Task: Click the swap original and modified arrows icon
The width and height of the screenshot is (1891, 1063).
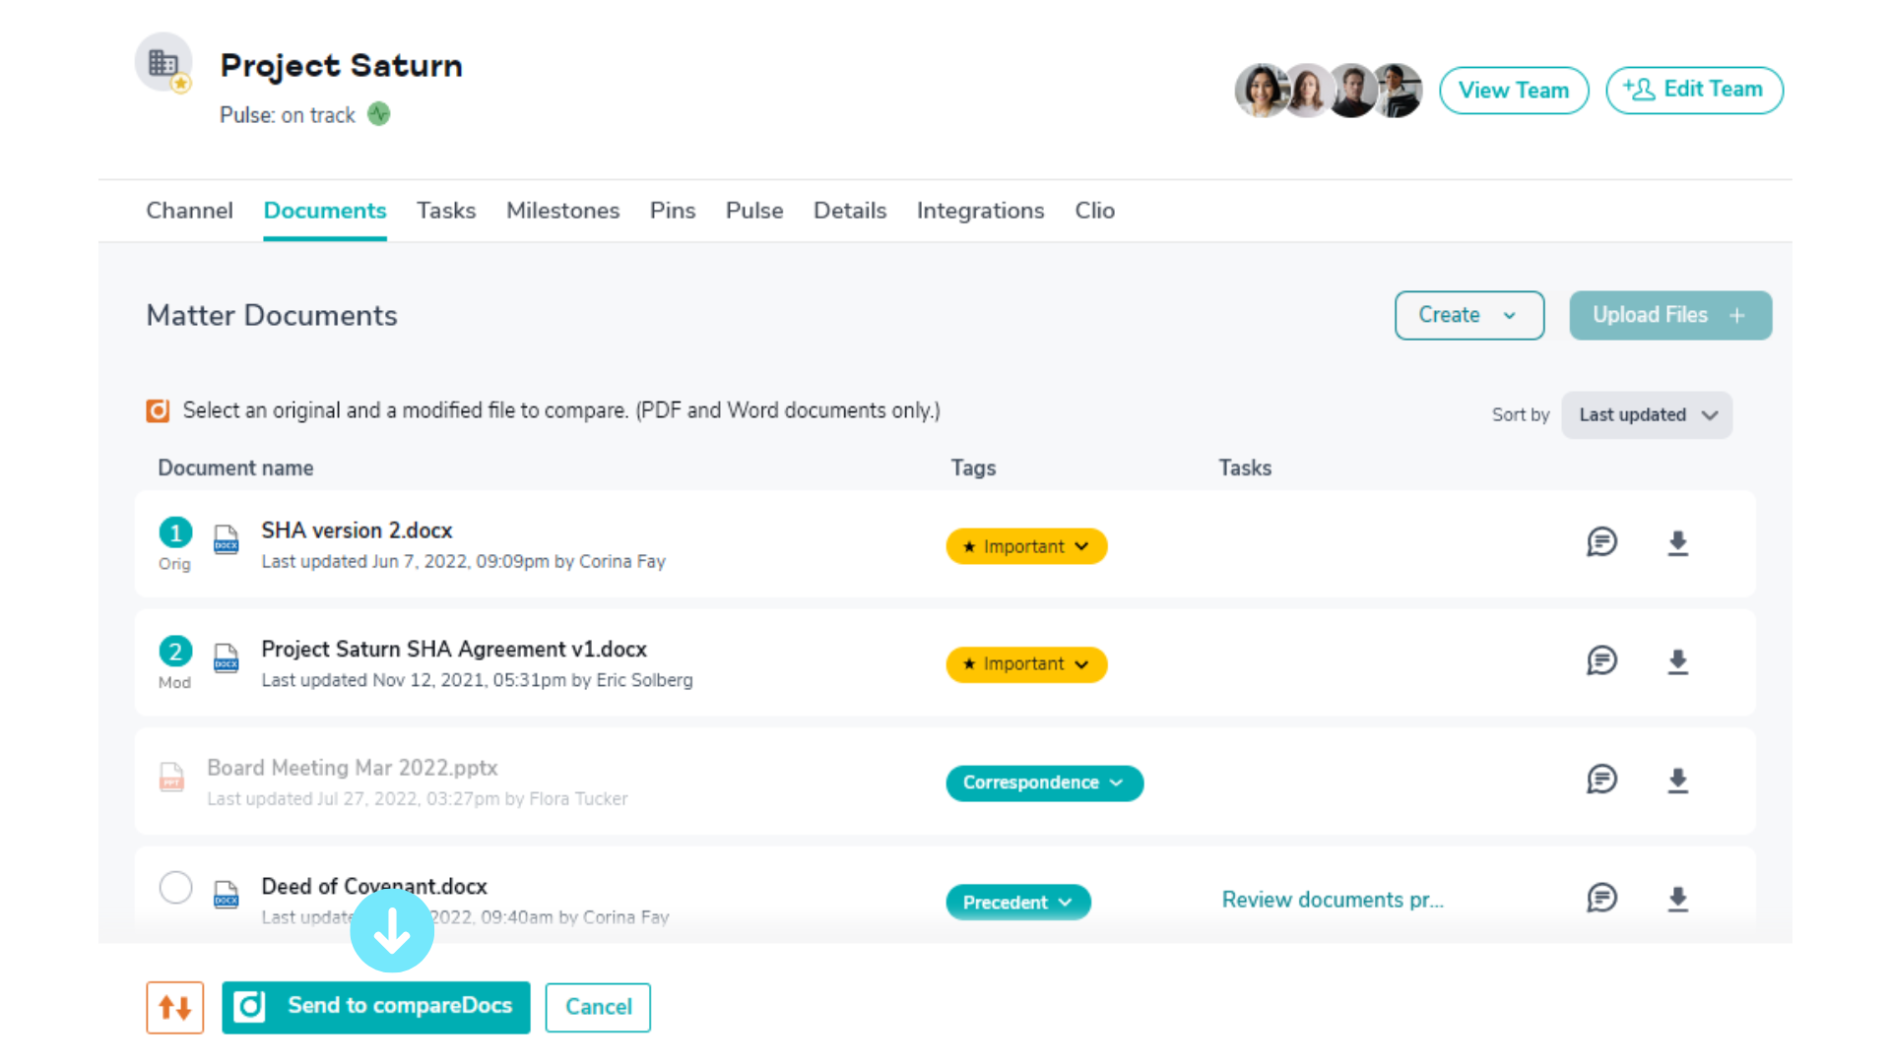Action: (174, 1007)
